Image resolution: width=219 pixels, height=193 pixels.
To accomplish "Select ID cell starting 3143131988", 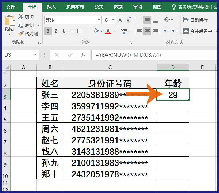I will click(x=110, y=151).
